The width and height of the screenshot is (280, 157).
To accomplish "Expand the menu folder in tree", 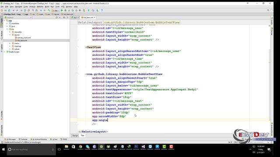I will point(10,44).
